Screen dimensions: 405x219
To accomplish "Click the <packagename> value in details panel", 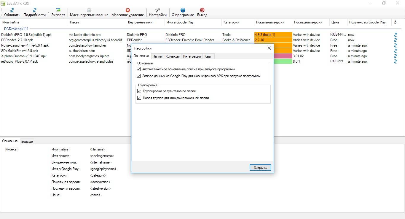I will tap(102, 156).
